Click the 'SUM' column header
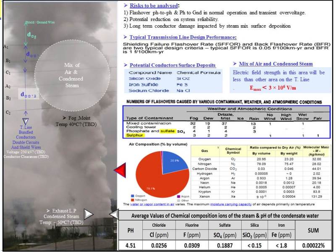Viewport: 336px width, 252px height. (313, 231)
